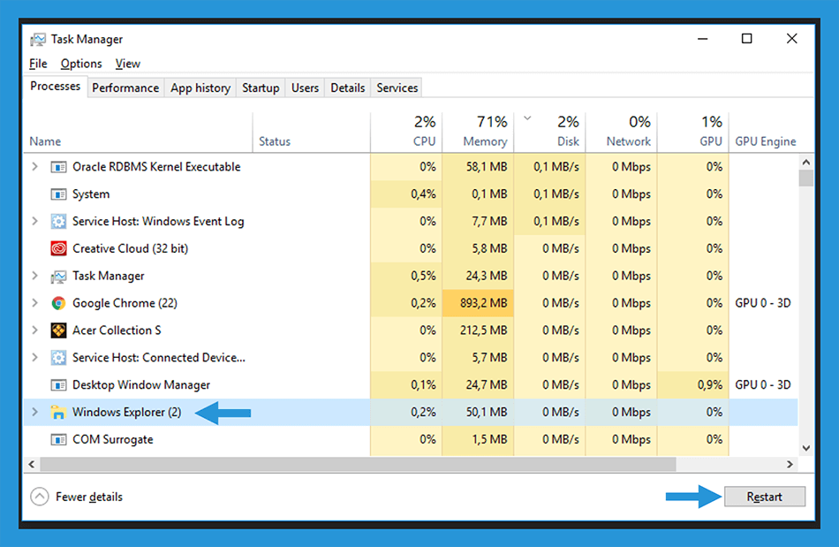This screenshot has width=839, height=547.
Task: Click the GPU 0 - 3D cell for Google Chrome
Action: click(763, 303)
